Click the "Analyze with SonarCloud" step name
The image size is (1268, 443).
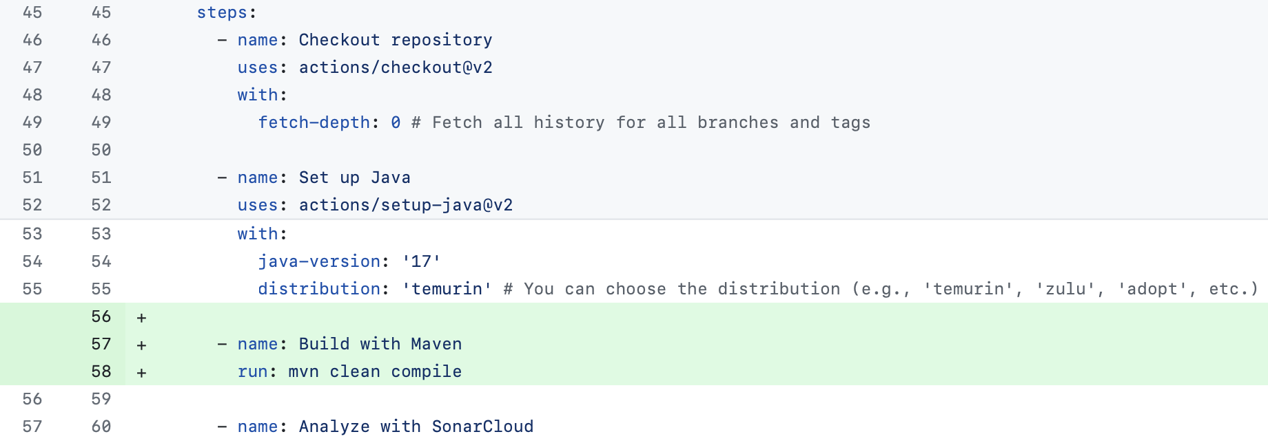point(416,427)
